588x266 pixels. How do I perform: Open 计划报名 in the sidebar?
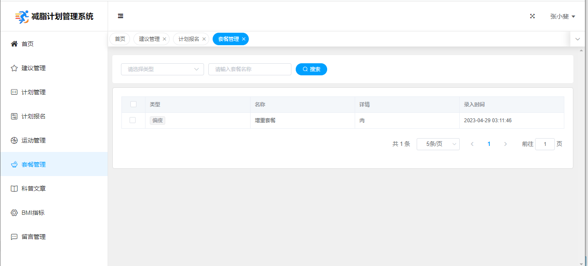tap(54, 116)
